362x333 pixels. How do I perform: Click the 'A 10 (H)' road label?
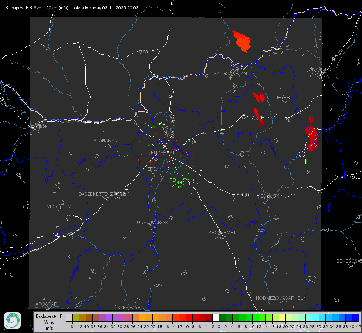(x=70, y=121)
